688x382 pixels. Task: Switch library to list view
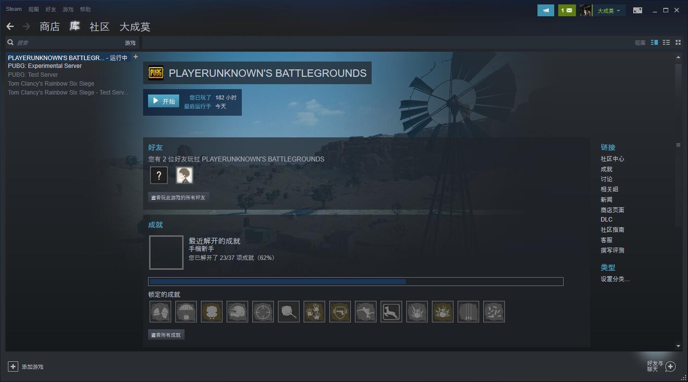coord(666,43)
